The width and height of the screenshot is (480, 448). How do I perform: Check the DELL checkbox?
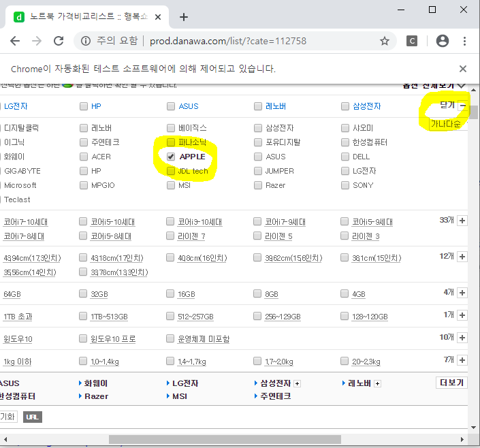point(345,157)
